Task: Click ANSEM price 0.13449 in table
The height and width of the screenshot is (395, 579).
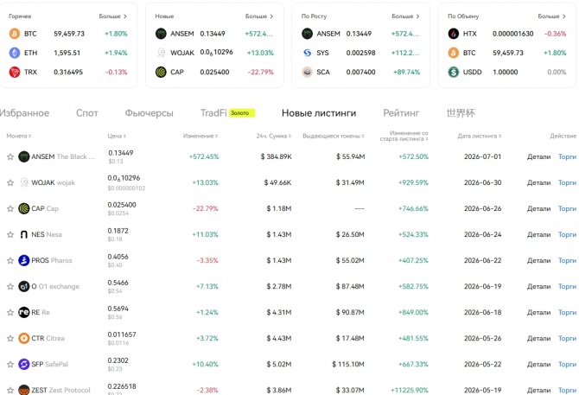Action: pyautogui.click(x=121, y=153)
